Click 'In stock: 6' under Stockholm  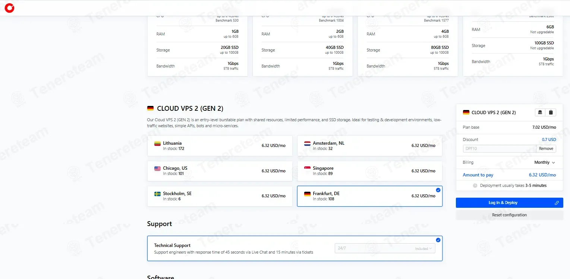coord(172,199)
